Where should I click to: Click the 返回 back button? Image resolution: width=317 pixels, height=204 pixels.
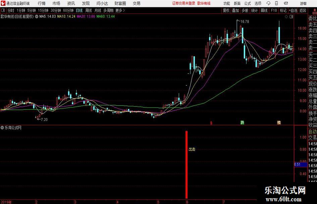pos(303,10)
